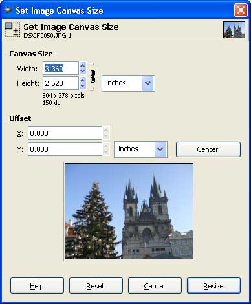Image resolution: width=251 pixels, height=304 pixels.
Task: Click the DSCF0050.JPG-1 file name
Action: pyautogui.click(x=47, y=35)
